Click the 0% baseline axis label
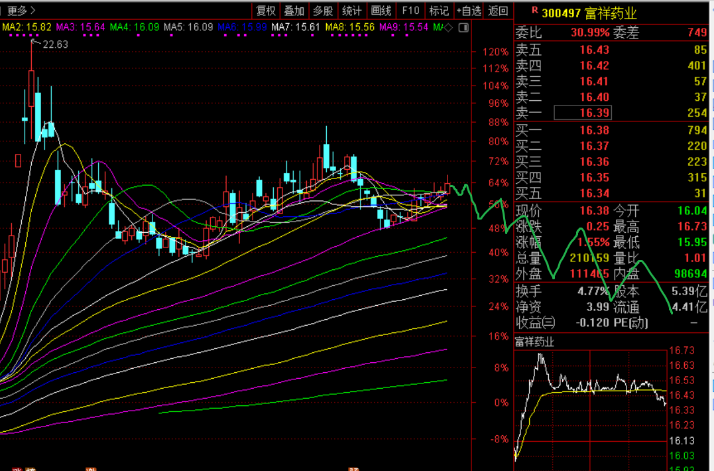Image resolution: width=714 pixels, height=471 pixels. click(501, 403)
